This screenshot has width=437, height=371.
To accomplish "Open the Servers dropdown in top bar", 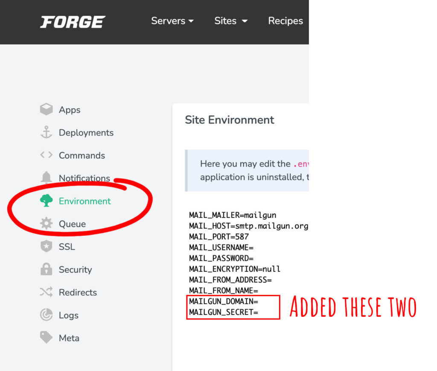I will click(172, 21).
